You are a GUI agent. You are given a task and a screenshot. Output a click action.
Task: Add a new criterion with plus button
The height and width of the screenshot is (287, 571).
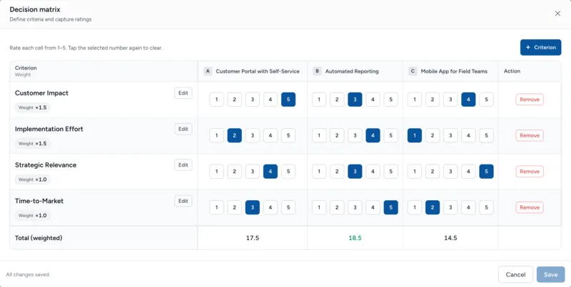pyautogui.click(x=540, y=47)
